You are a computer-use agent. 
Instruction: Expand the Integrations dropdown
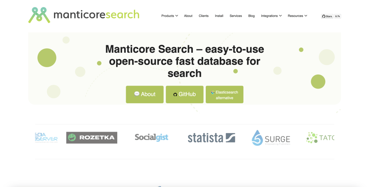click(x=271, y=16)
